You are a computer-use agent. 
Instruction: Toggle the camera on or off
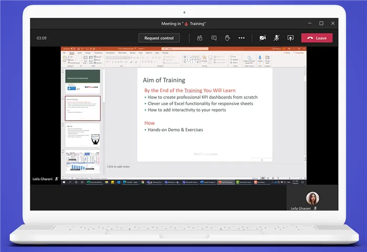(x=263, y=38)
